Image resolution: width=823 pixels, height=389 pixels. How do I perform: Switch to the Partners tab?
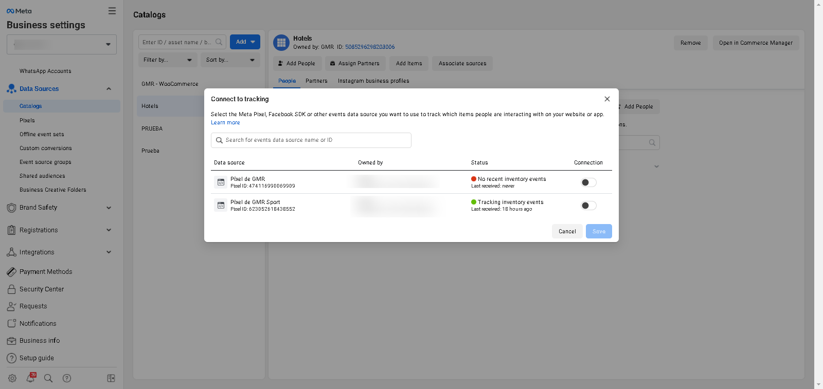[316, 81]
